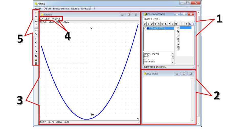Click the open folder icon in left toolbar

pos(36,60)
